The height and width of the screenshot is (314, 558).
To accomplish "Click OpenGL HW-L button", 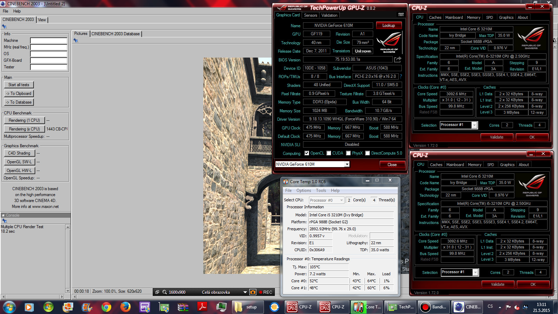I will click(19, 171).
